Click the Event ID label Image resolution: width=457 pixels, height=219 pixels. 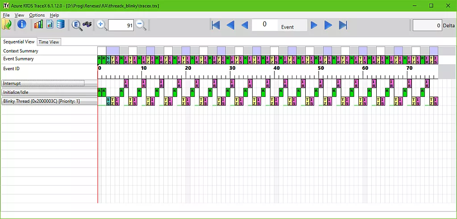click(11, 69)
